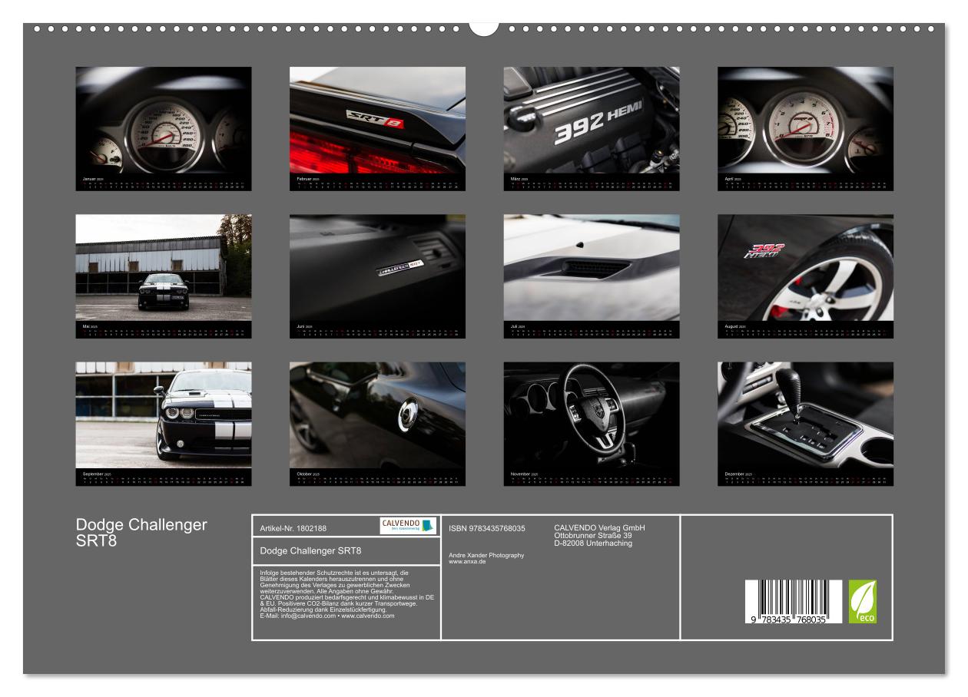The width and height of the screenshot is (968, 697).
Task: Click the 'Artikel-Nr. 1802188' text
Action: 293,528
